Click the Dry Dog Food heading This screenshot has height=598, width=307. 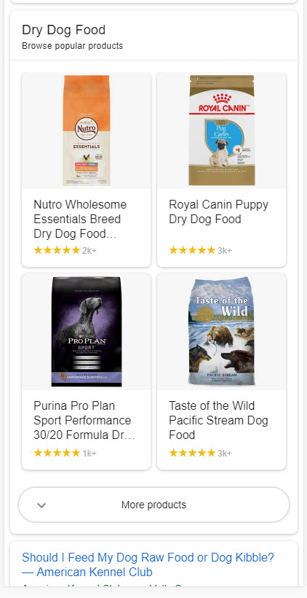coord(63,30)
